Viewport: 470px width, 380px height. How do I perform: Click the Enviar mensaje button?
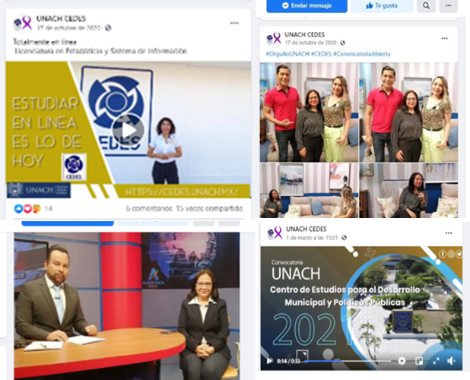click(306, 5)
